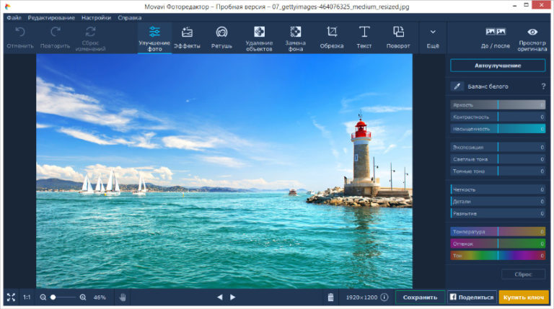Delete image using trash icon
This screenshot has height=309, width=554.
(330, 297)
